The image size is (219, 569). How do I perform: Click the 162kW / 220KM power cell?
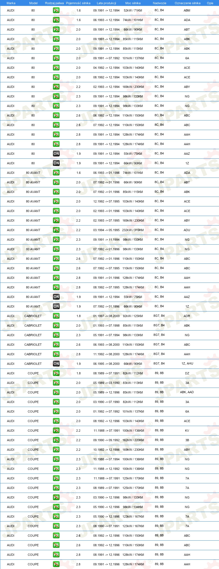point(133,440)
